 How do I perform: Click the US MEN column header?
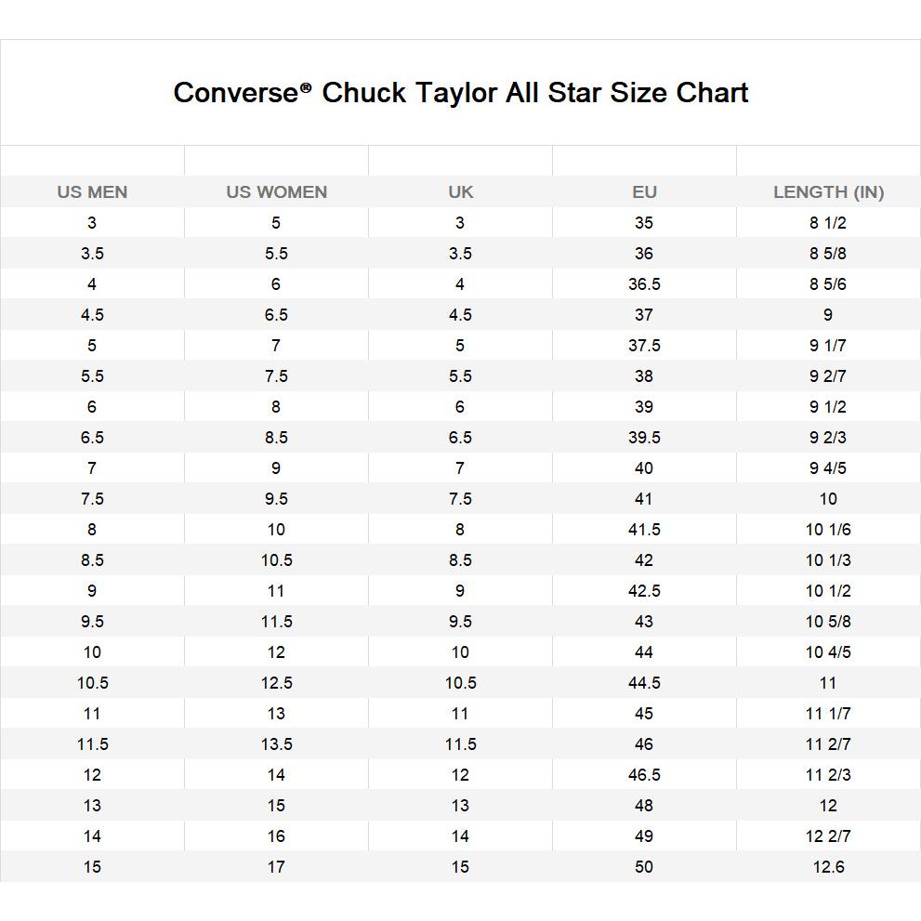coord(92,192)
